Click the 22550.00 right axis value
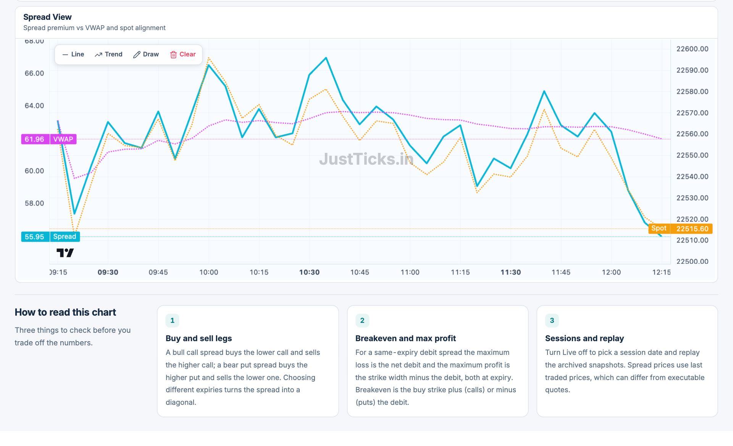 pyautogui.click(x=692, y=155)
